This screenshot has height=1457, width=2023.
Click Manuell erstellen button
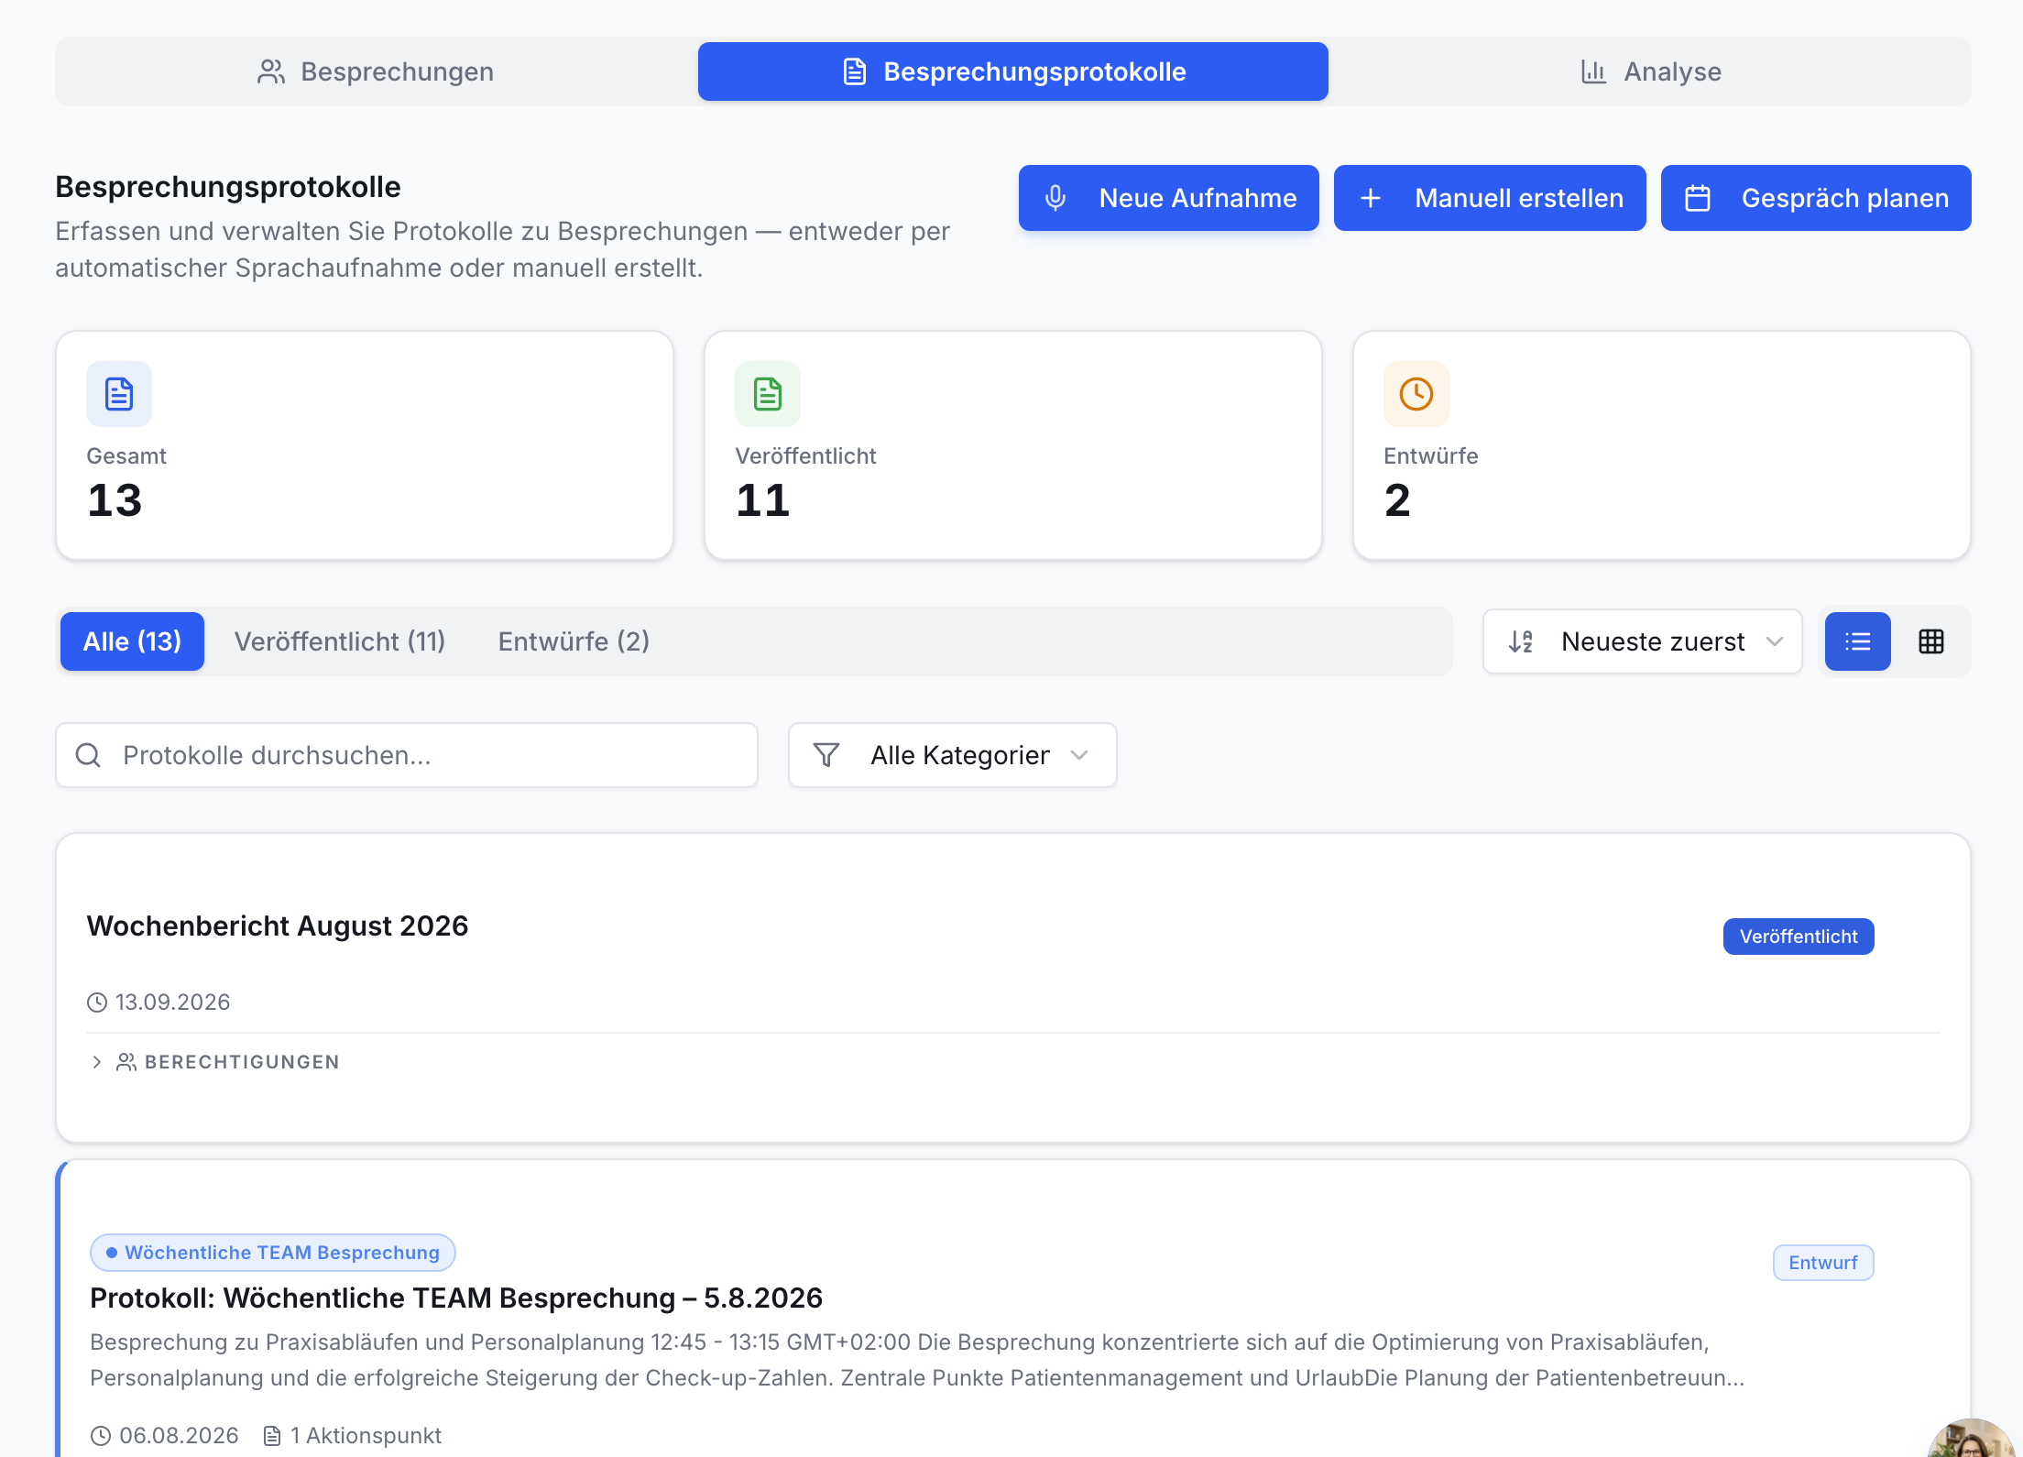click(1490, 198)
